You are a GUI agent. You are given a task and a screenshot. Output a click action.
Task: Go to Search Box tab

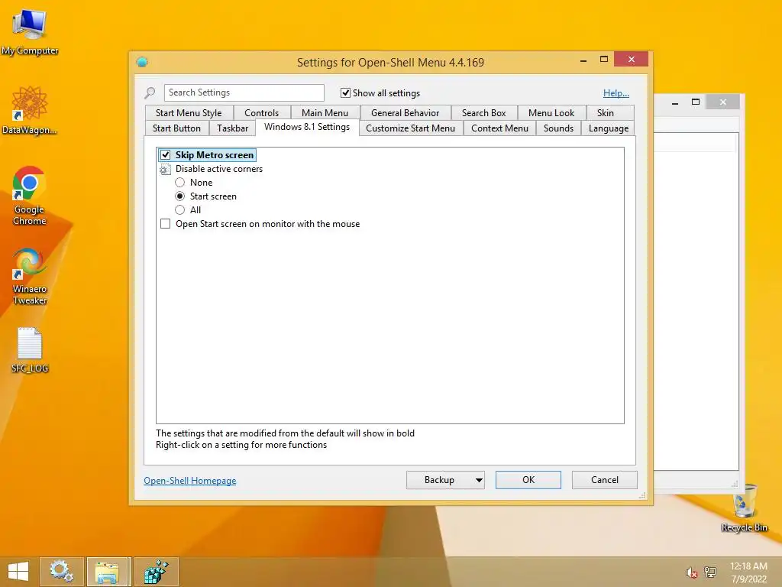click(x=483, y=113)
